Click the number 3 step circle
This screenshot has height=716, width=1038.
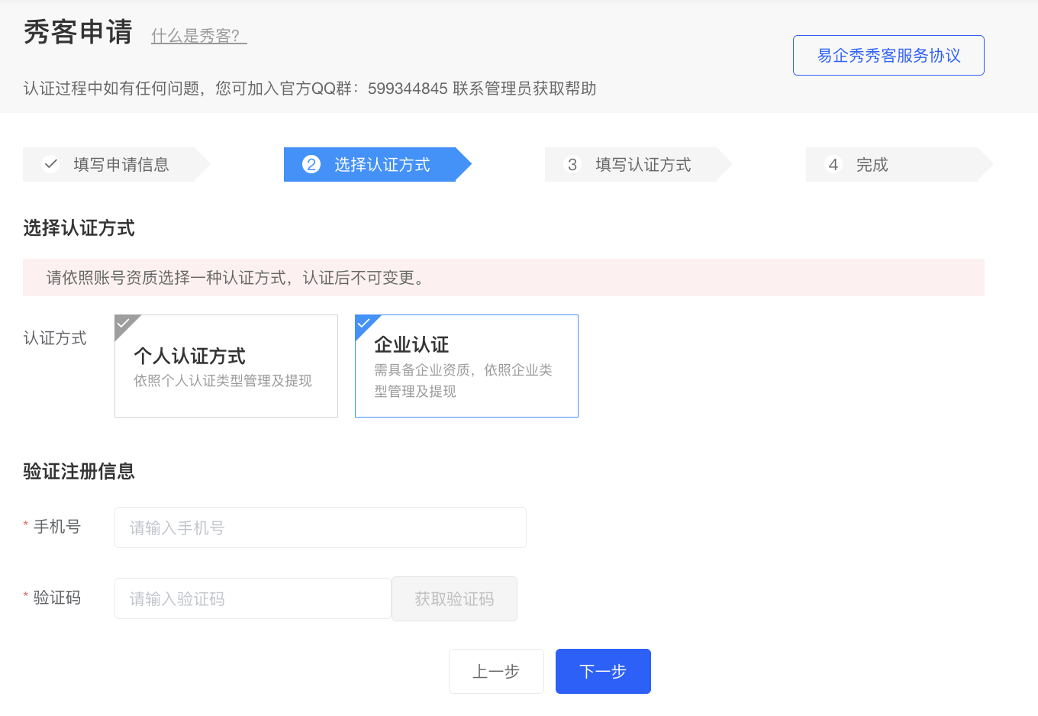tap(572, 164)
